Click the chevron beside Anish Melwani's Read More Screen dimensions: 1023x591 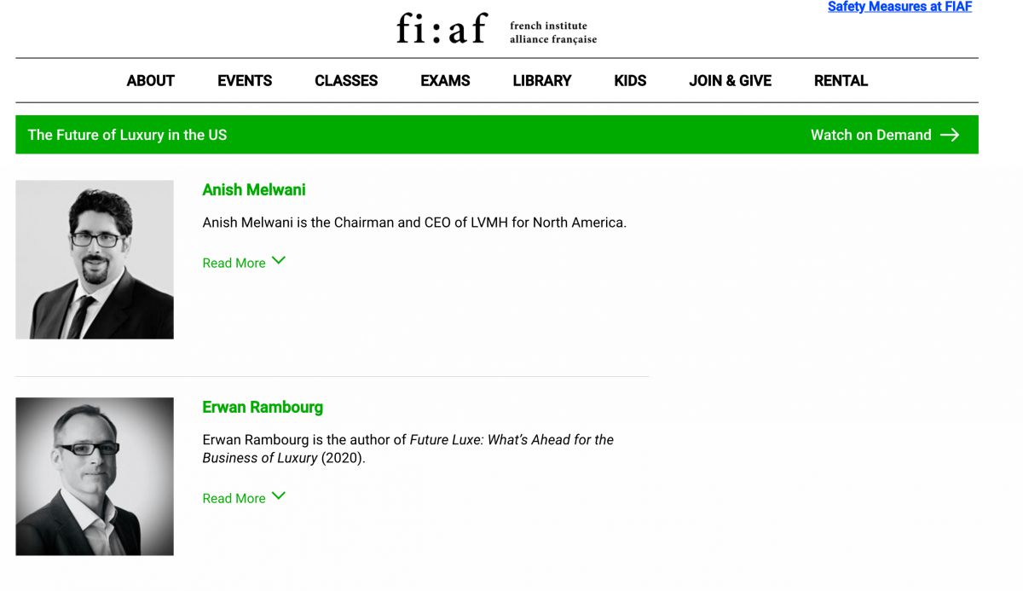(x=278, y=261)
